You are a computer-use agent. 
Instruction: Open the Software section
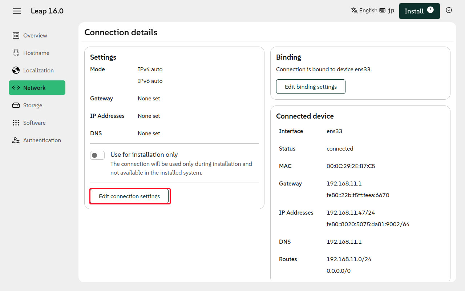(34, 123)
